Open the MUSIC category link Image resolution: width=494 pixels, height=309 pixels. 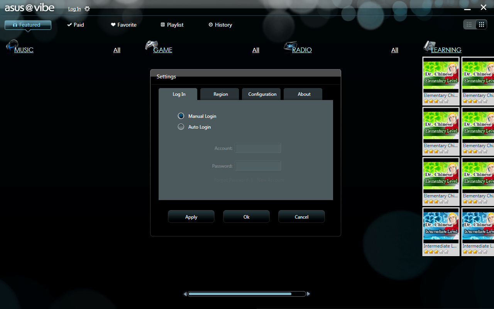(x=24, y=50)
